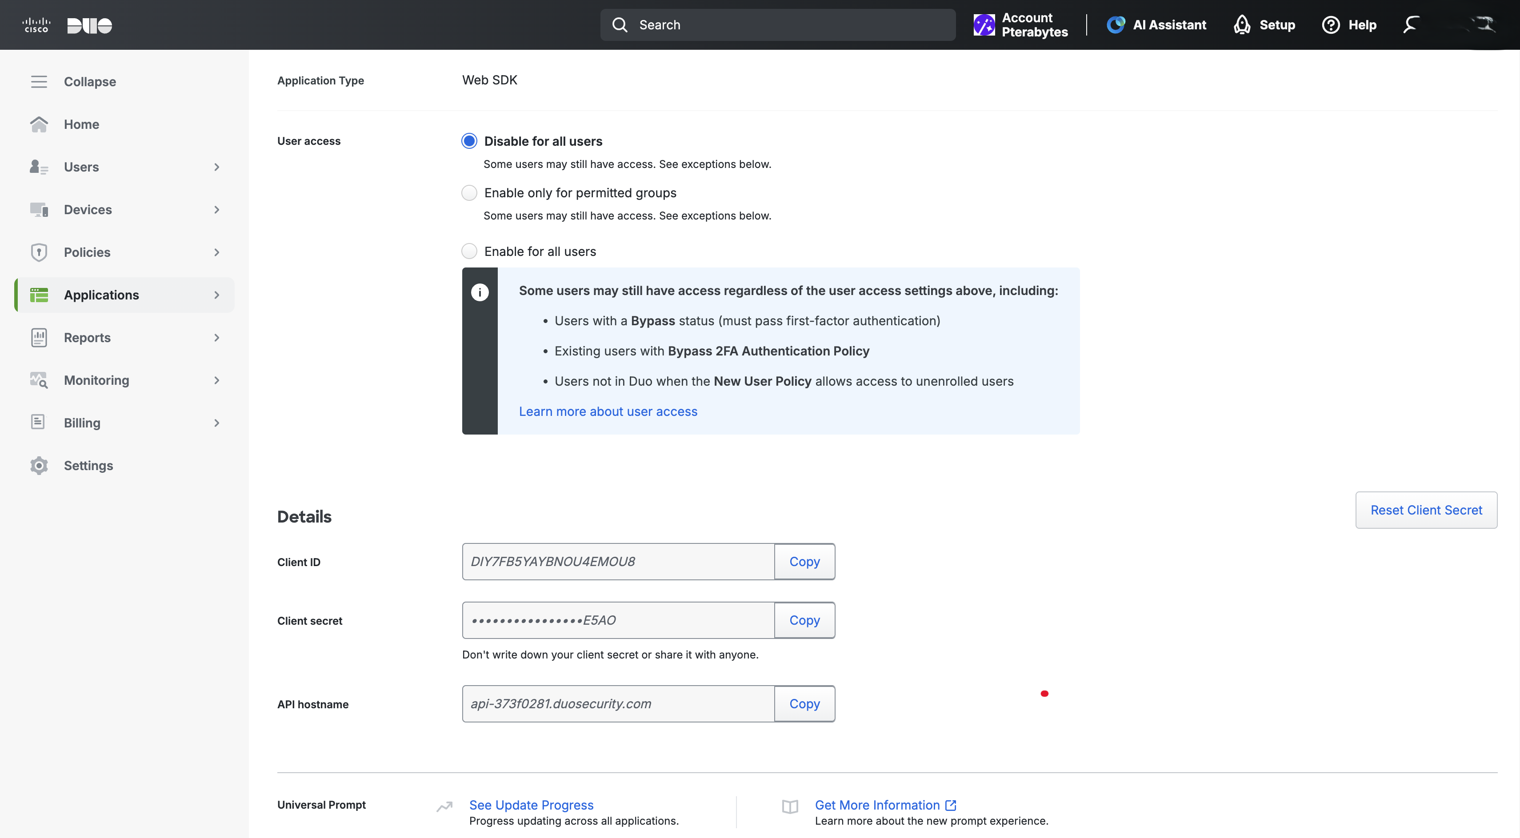Click the Setup rocket icon
The height and width of the screenshot is (838, 1520).
tap(1242, 25)
